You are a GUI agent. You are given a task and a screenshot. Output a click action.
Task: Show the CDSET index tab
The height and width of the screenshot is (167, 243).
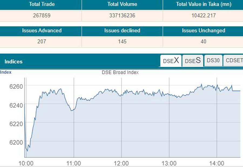click(234, 61)
